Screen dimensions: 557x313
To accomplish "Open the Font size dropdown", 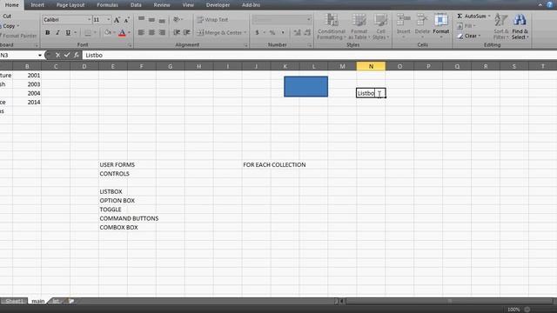I will pyautogui.click(x=108, y=20).
